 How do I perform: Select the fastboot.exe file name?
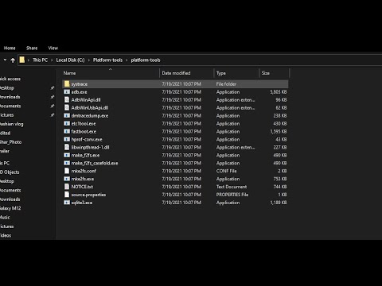click(84, 132)
